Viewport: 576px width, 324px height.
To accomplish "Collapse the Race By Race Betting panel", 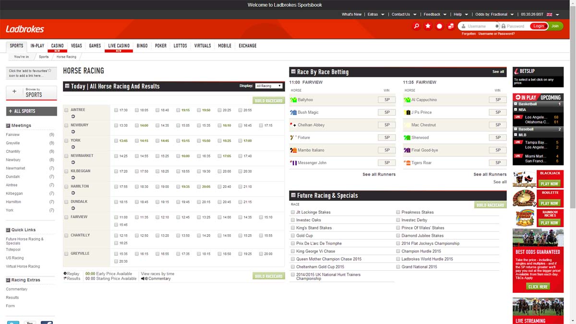I will (x=293, y=72).
